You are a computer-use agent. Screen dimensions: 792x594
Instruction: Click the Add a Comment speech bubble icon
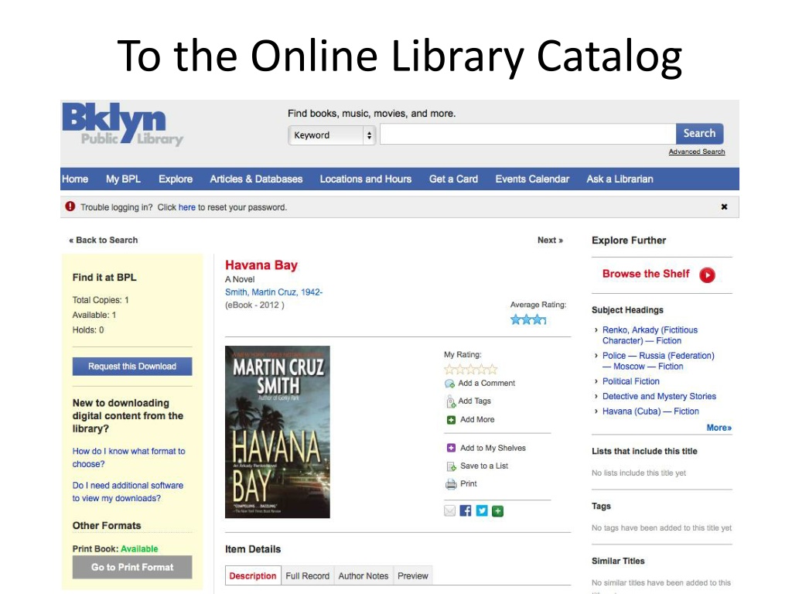coord(449,384)
